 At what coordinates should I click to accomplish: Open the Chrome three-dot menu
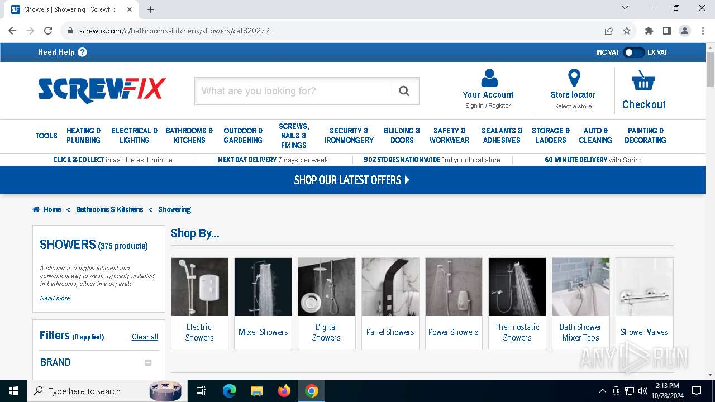point(702,31)
